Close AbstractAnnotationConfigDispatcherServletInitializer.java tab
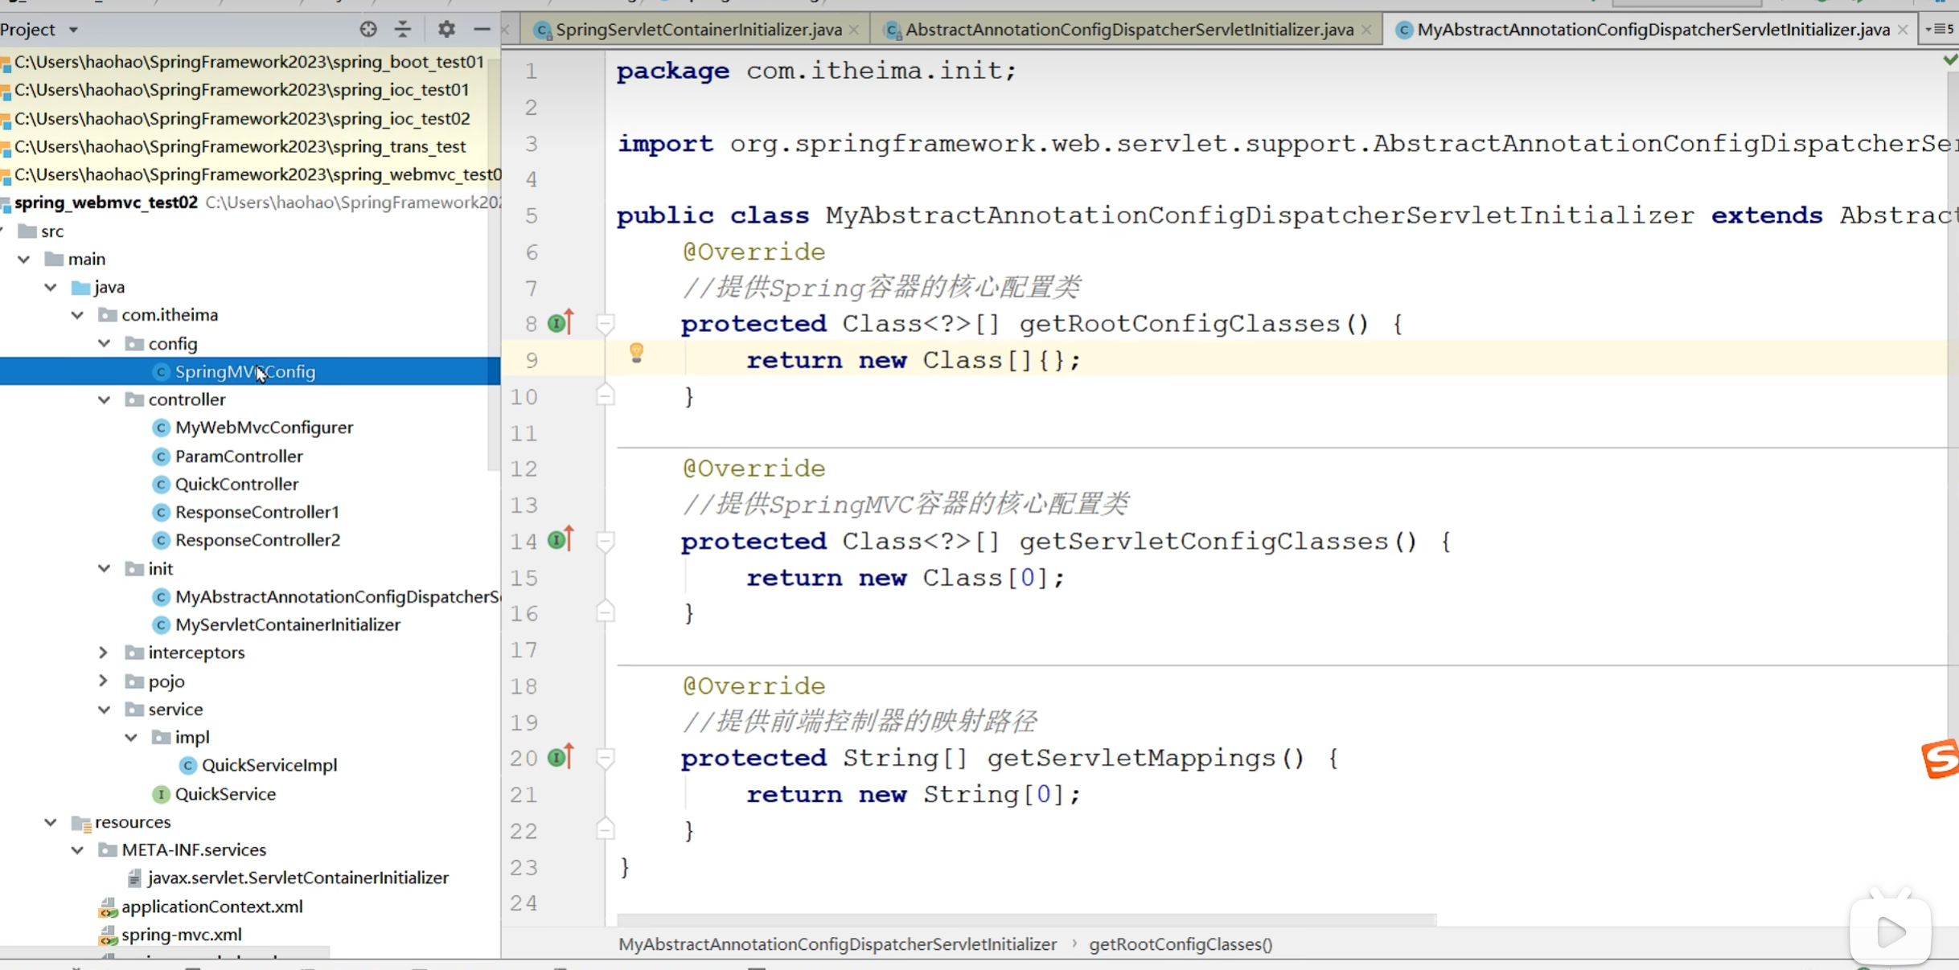This screenshot has width=1959, height=970. point(1366,30)
